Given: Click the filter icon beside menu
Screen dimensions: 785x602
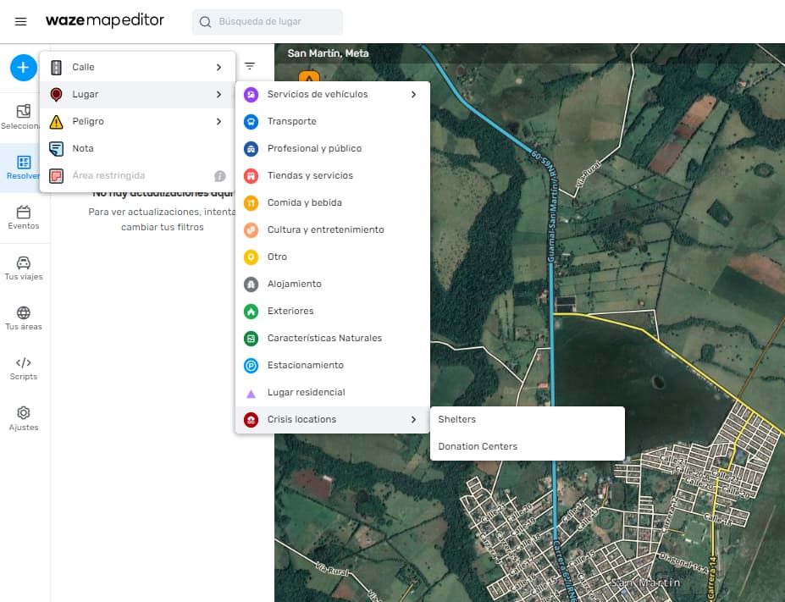Looking at the screenshot, I should coord(250,66).
